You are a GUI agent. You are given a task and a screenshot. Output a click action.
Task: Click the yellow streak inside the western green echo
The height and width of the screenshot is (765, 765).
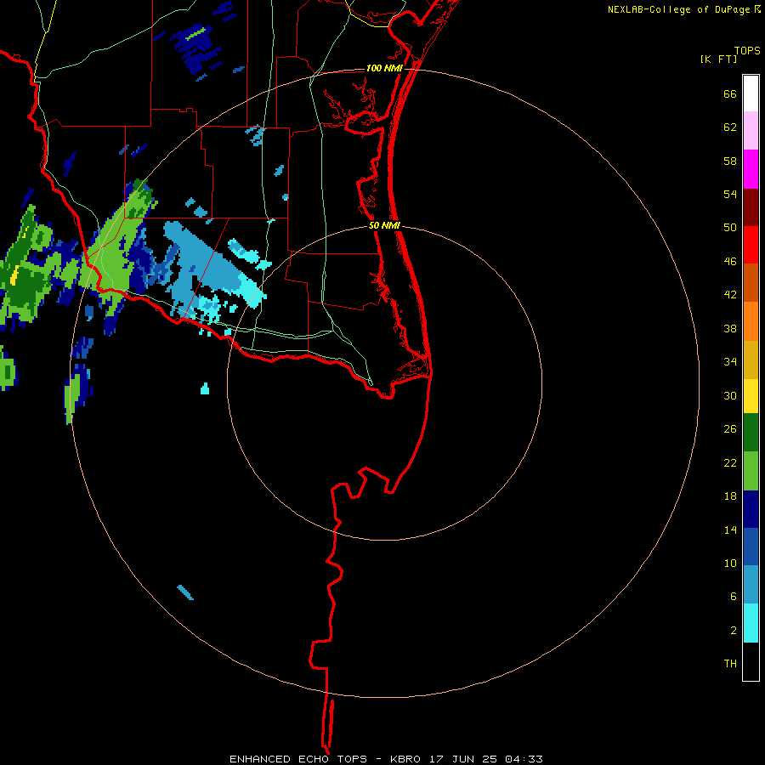pyautogui.click(x=14, y=275)
